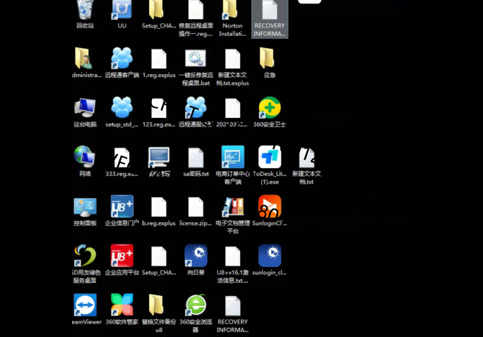Launch the red U8+ 企业应用平台 shortcut
483x337 pixels.
pos(121,256)
